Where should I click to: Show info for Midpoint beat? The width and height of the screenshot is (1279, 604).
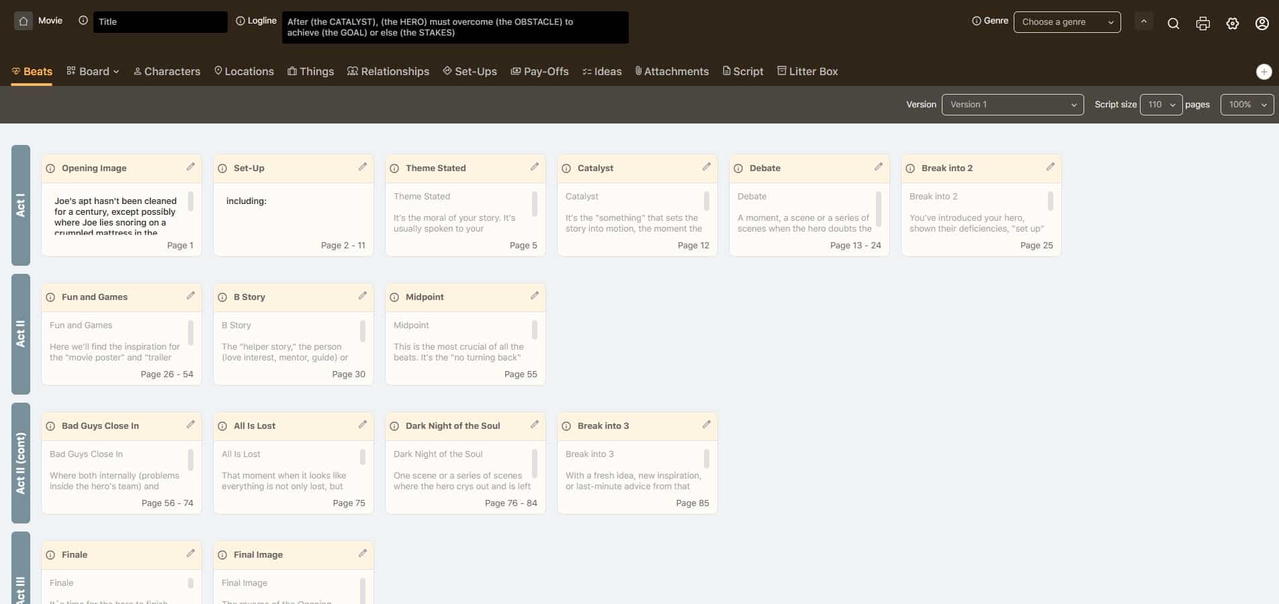pos(394,297)
